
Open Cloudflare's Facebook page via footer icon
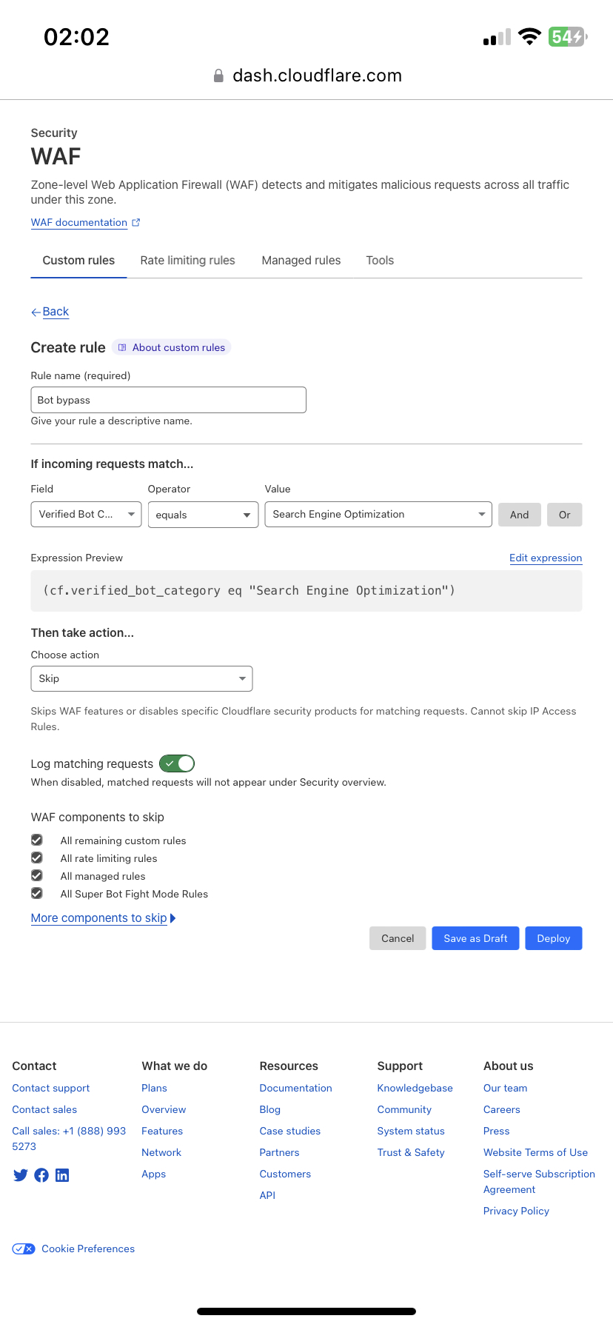[x=41, y=1174]
